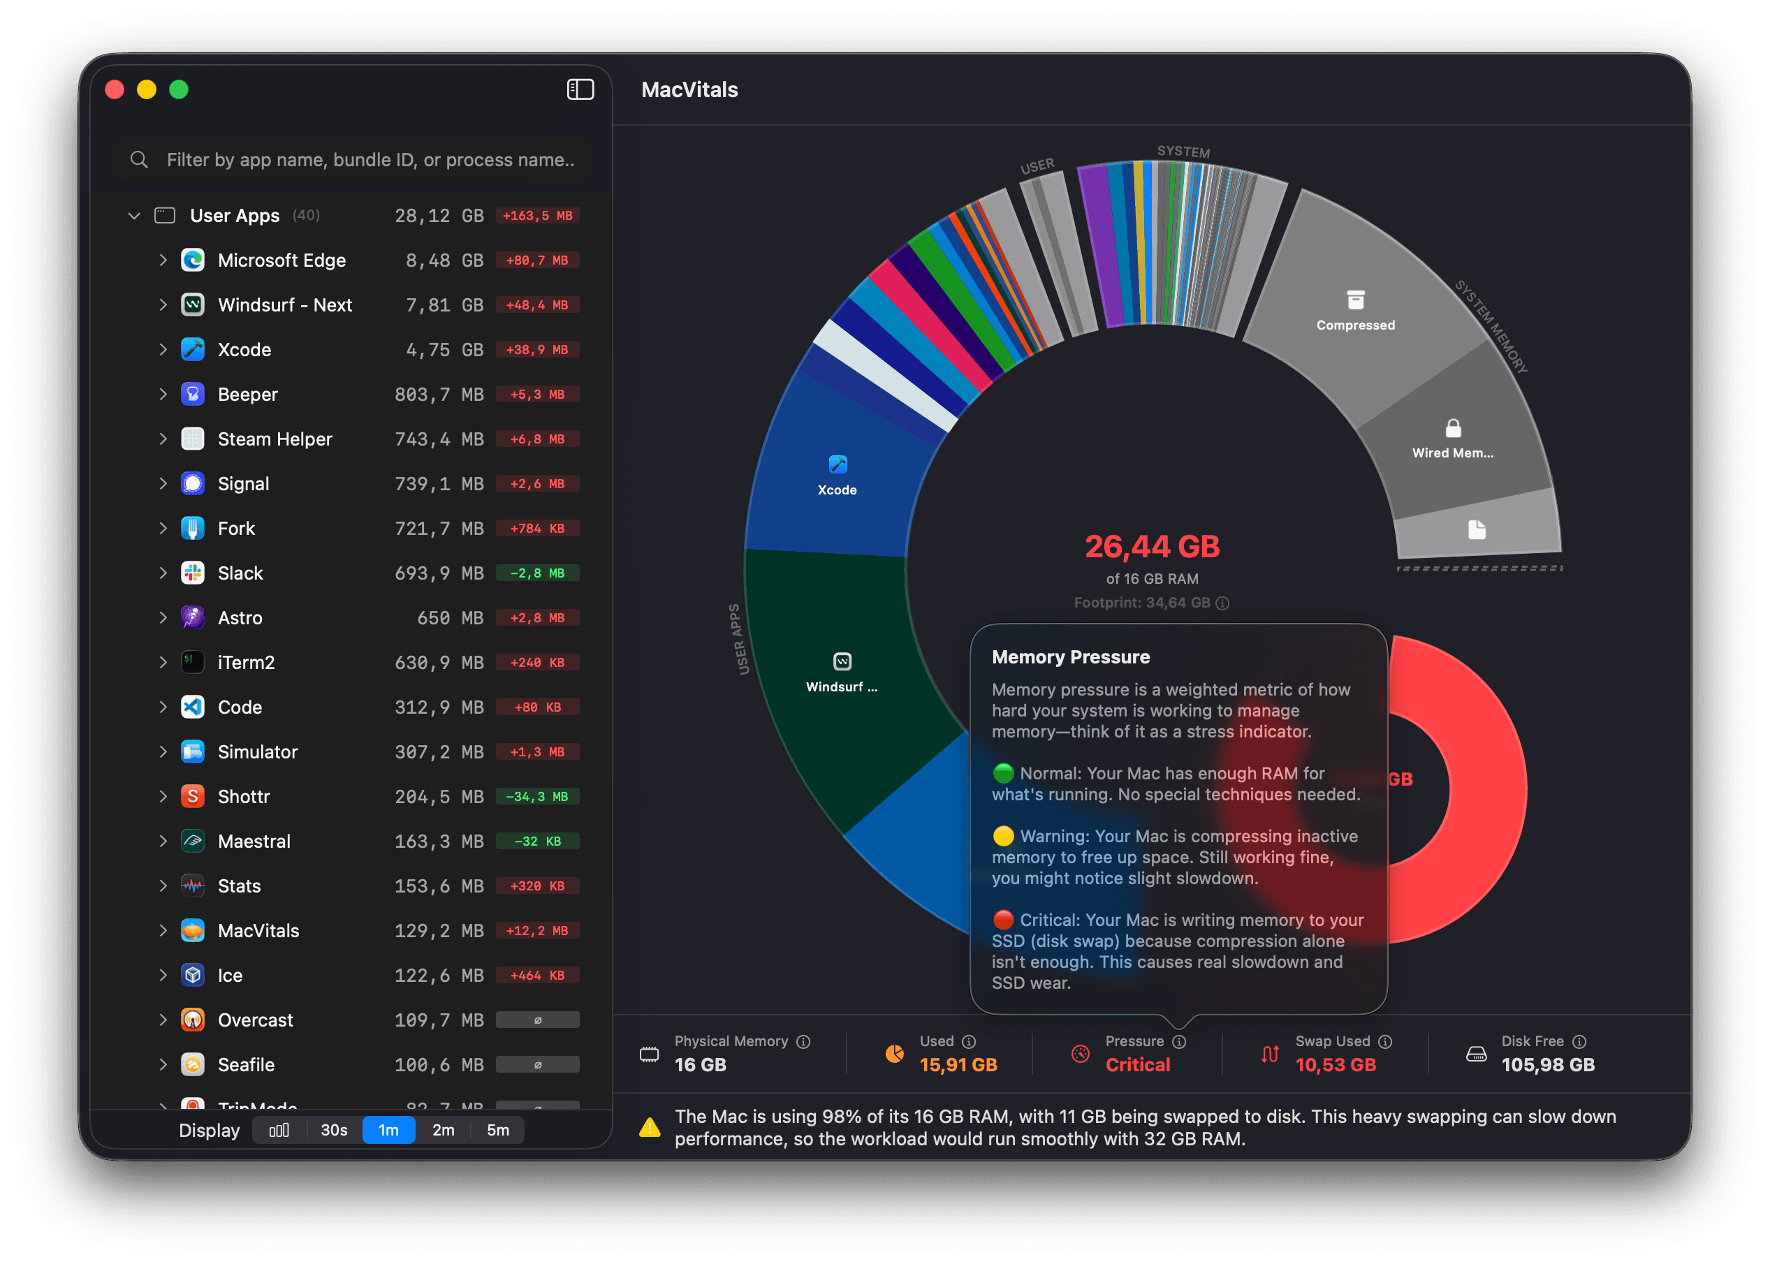Click the app filter search field
The height and width of the screenshot is (1264, 1770).
coord(370,161)
